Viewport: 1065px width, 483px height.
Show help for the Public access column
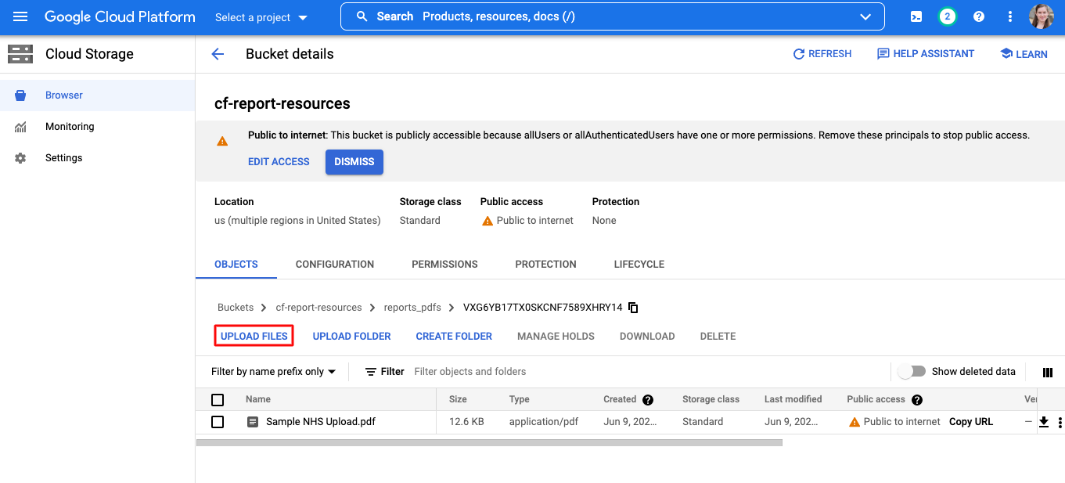click(917, 400)
